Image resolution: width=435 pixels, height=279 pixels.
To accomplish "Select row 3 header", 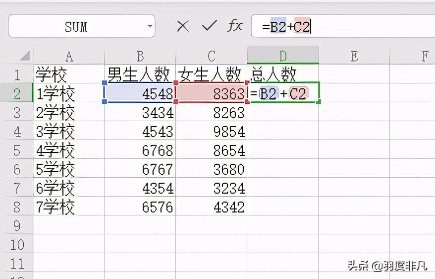I will (x=17, y=112).
